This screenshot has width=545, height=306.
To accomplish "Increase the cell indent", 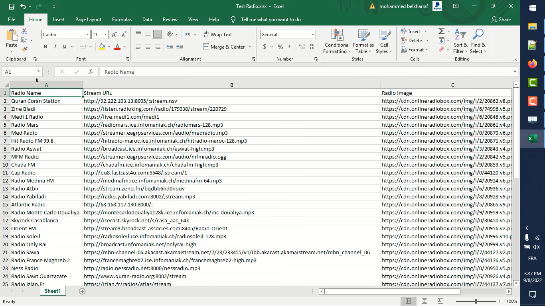I will pos(179,47).
